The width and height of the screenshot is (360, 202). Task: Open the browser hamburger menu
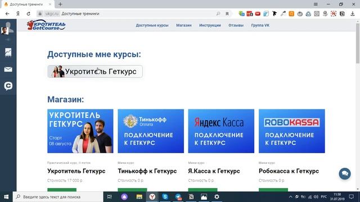point(316,4)
